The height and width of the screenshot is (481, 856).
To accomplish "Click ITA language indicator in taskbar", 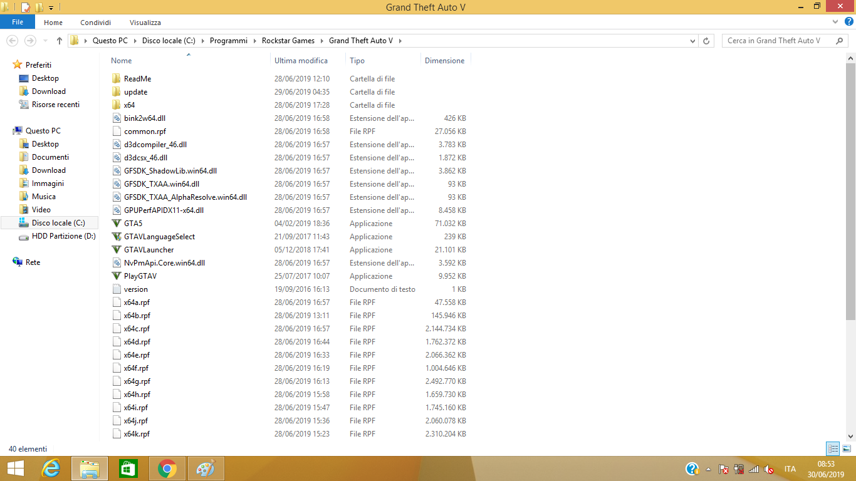I will tap(790, 469).
